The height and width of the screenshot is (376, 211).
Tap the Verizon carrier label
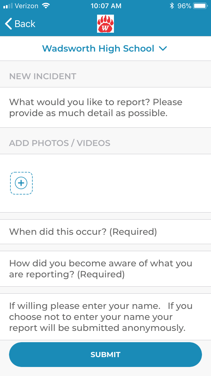pos(26,6)
